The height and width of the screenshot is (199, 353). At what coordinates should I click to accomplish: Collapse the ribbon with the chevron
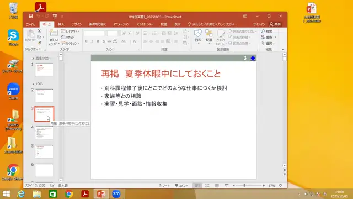coord(283,49)
